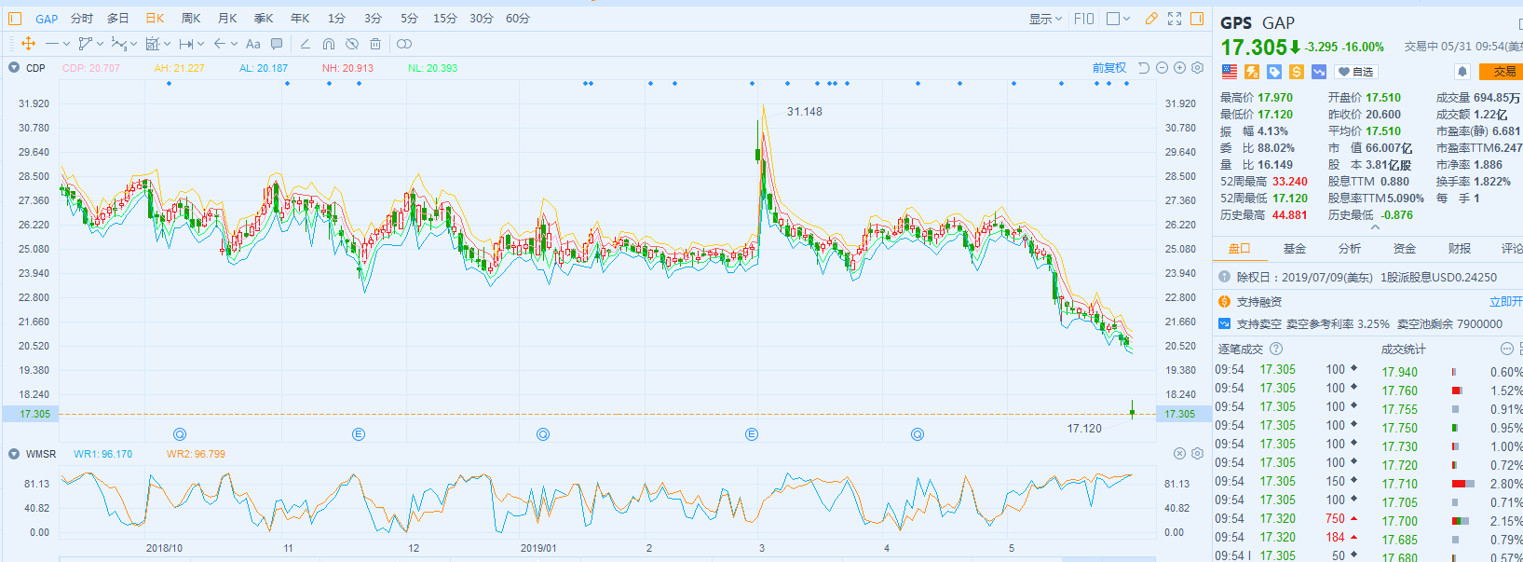The image size is (1523, 562).
Task: Hide all drawings with eye-slash icon
Action: click(x=352, y=44)
